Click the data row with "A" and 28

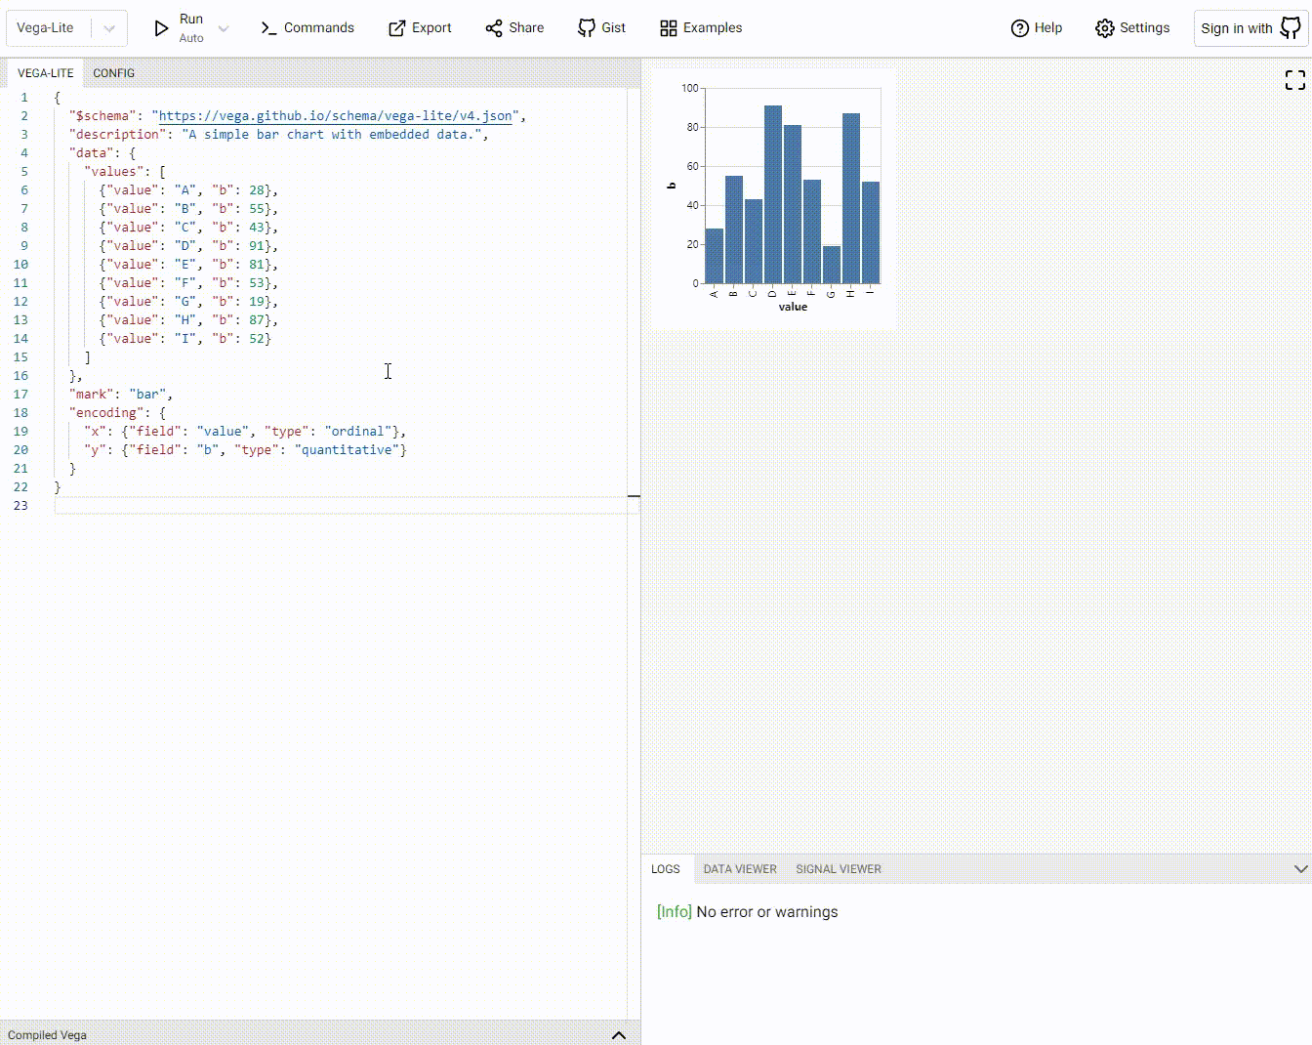pyautogui.click(x=188, y=190)
